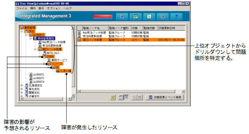The width and height of the screenshot is (249, 134).
Task: Expand the 北海道支社 branch
Action: 22,86
